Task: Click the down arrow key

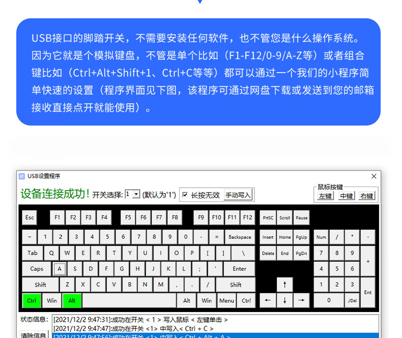Action: pos(284,300)
